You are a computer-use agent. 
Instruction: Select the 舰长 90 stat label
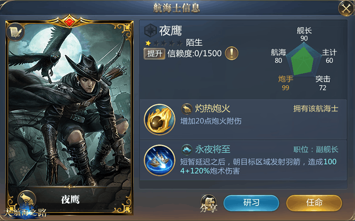(304, 34)
